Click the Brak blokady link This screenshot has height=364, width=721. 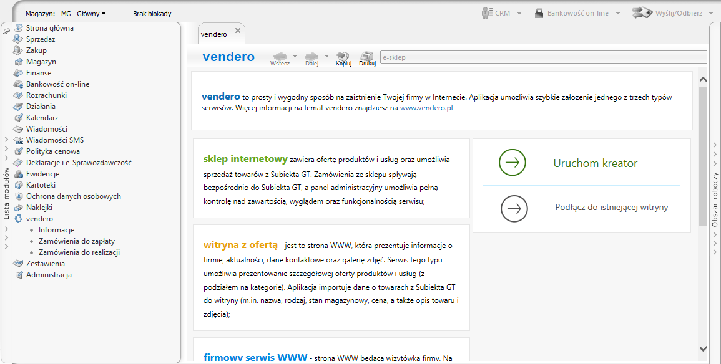tap(152, 14)
